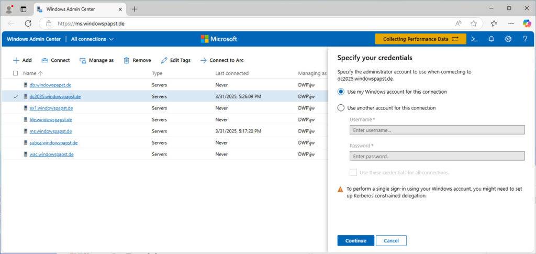The height and width of the screenshot is (254, 536).
Task: Check Use these credentials for all connections
Action: pyautogui.click(x=353, y=172)
